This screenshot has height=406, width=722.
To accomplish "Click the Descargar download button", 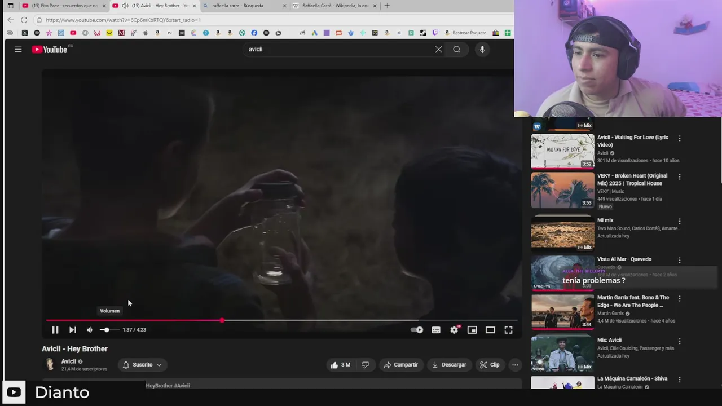I will click(x=449, y=365).
